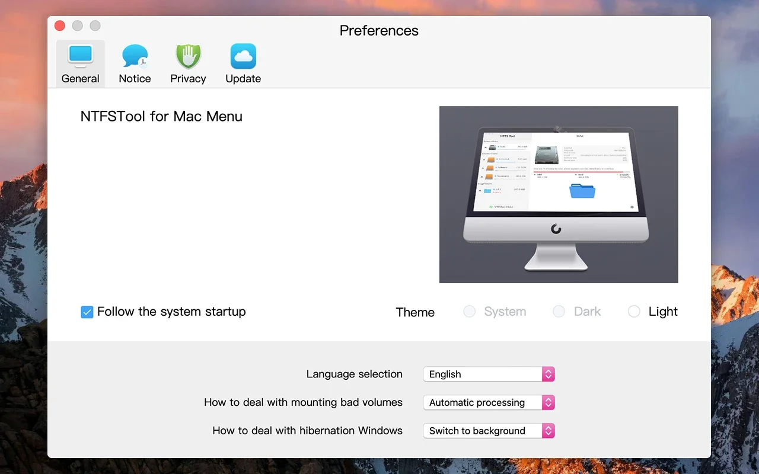Choose the System theme radio button
The width and height of the screenshot is (759, 474).
coord(469,312)
